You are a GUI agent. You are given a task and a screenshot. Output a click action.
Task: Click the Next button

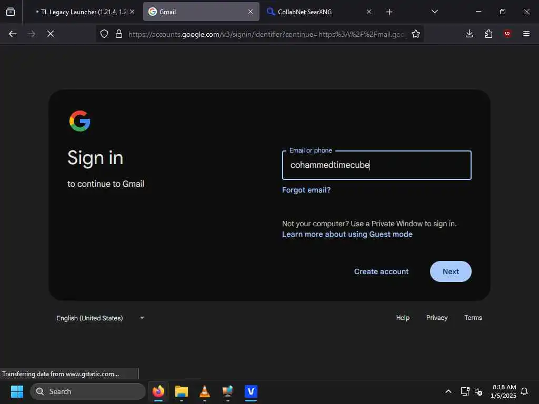click(451, 271)
